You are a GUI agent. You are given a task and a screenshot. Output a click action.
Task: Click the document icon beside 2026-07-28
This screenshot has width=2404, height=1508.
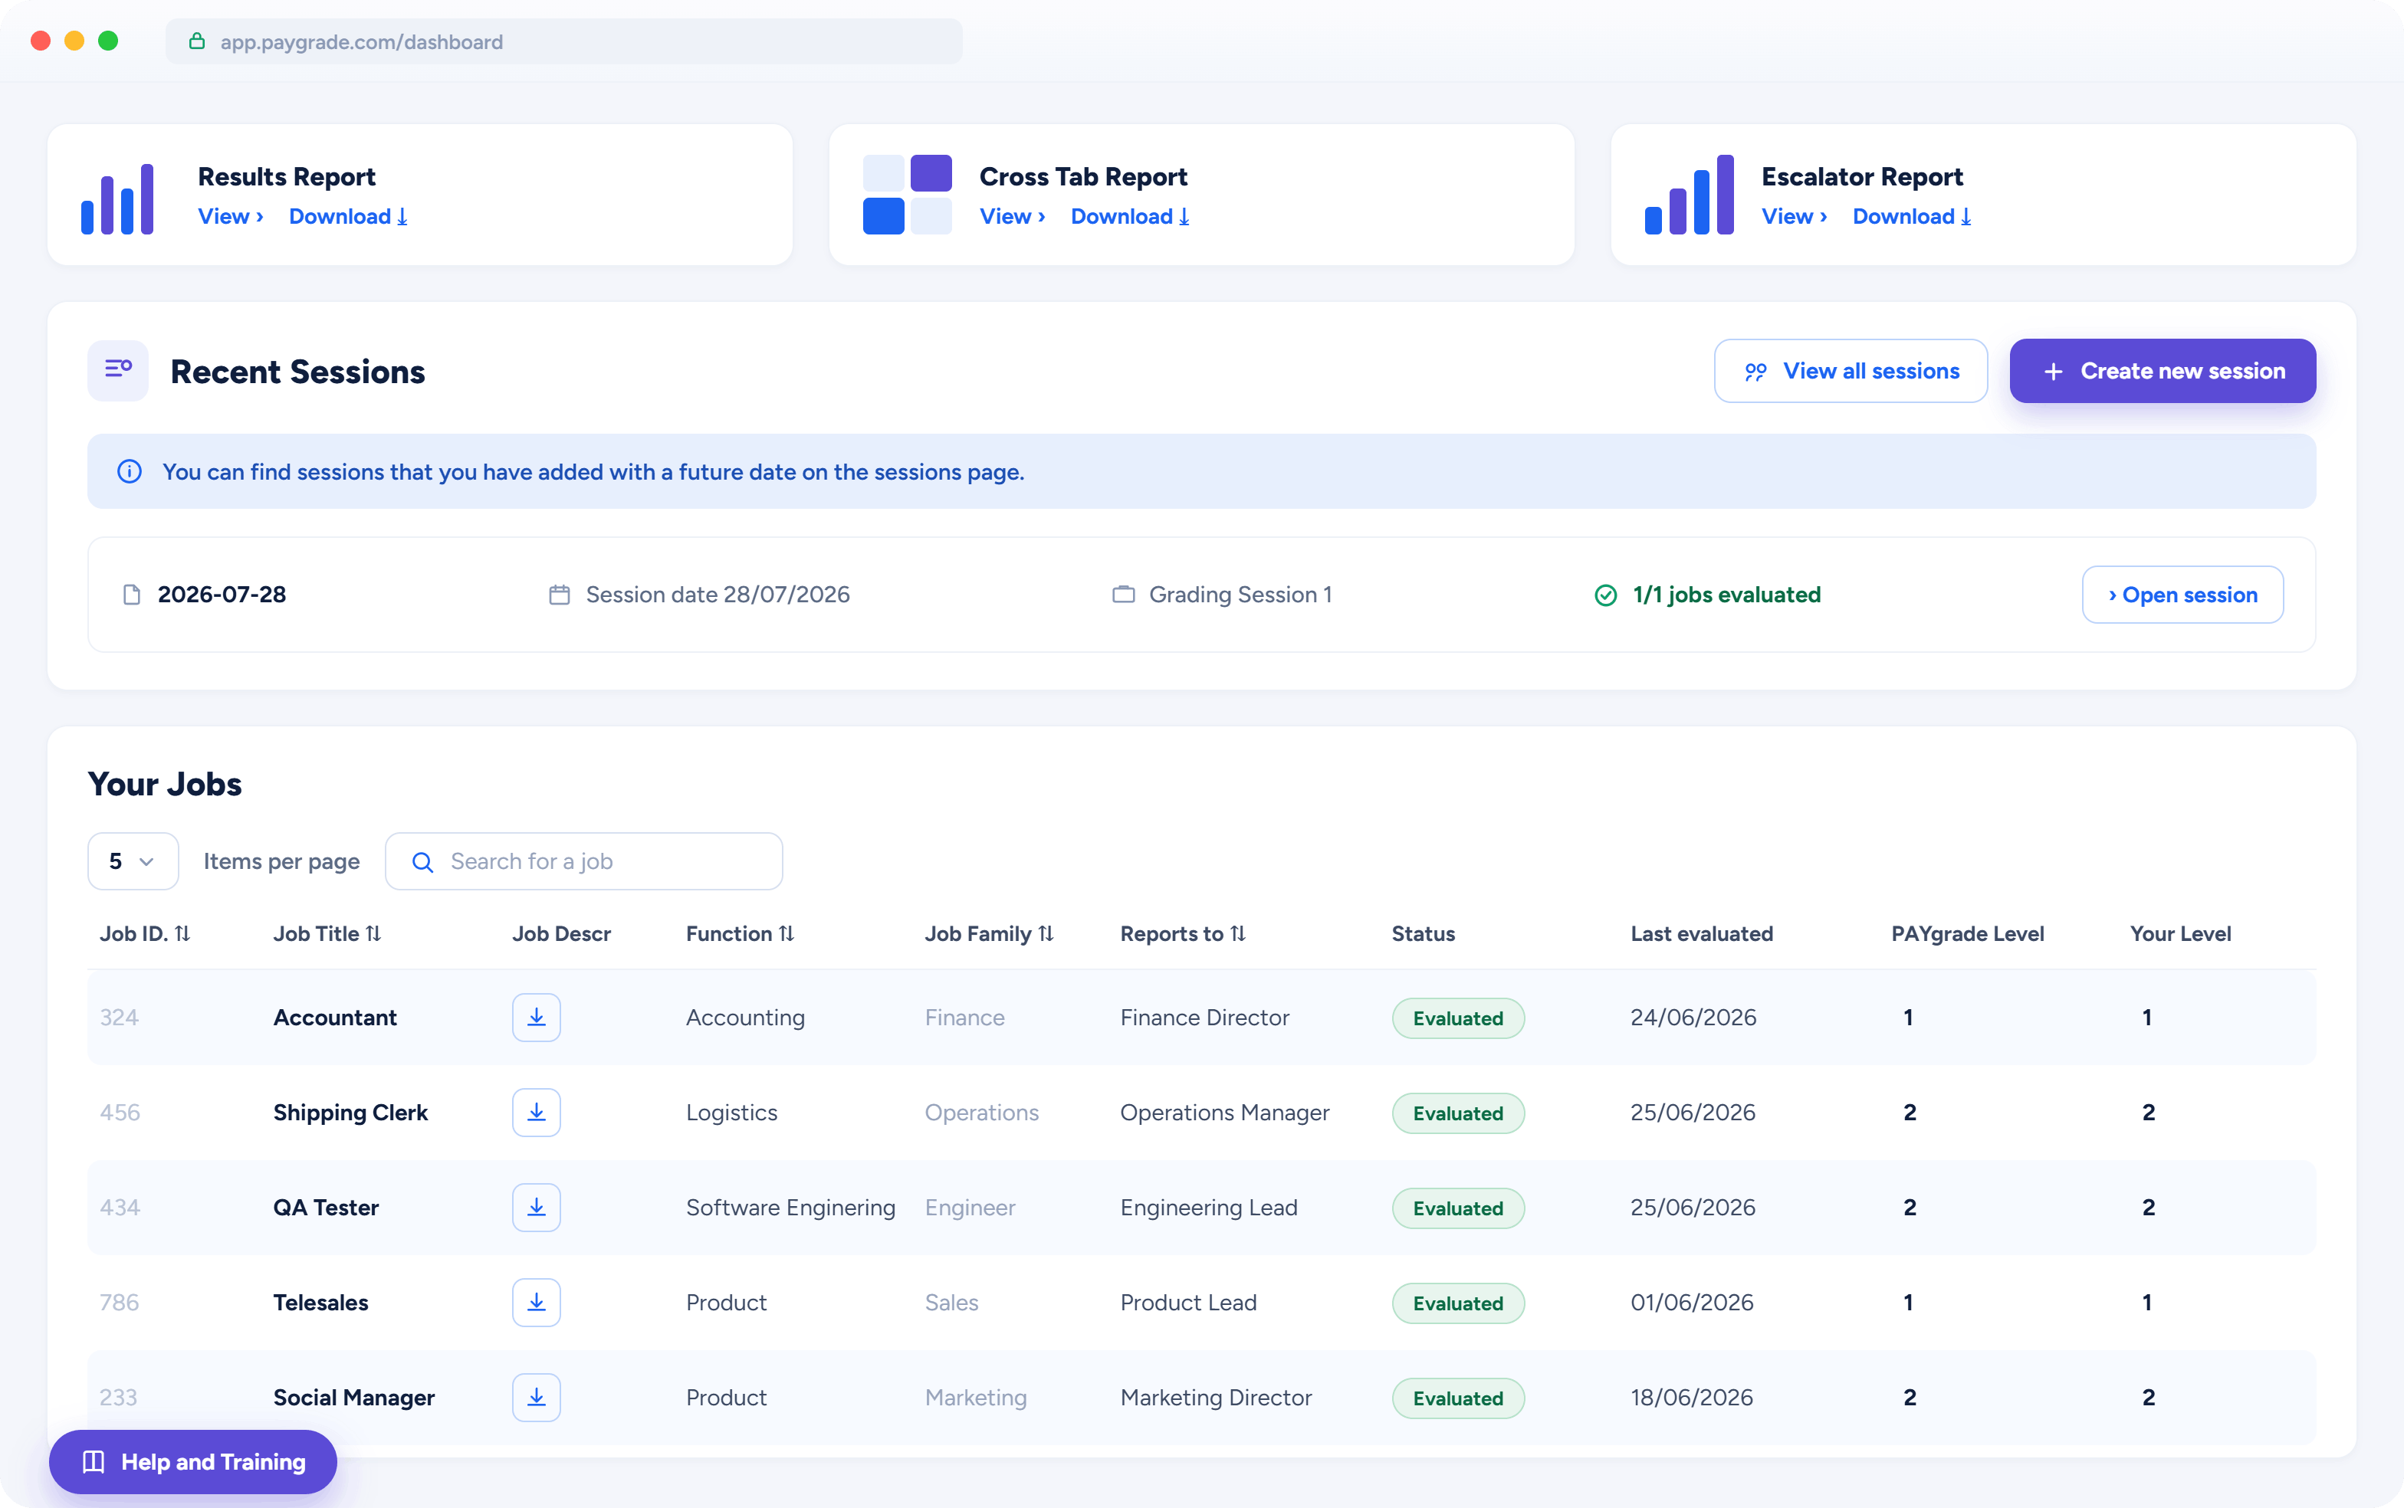[x=132, y=595]
